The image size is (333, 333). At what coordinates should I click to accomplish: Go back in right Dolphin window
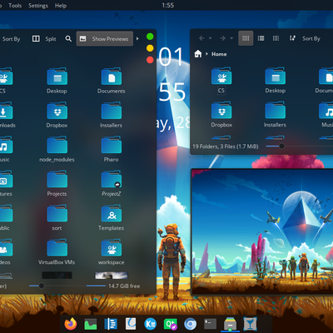[x=201, y=38]
